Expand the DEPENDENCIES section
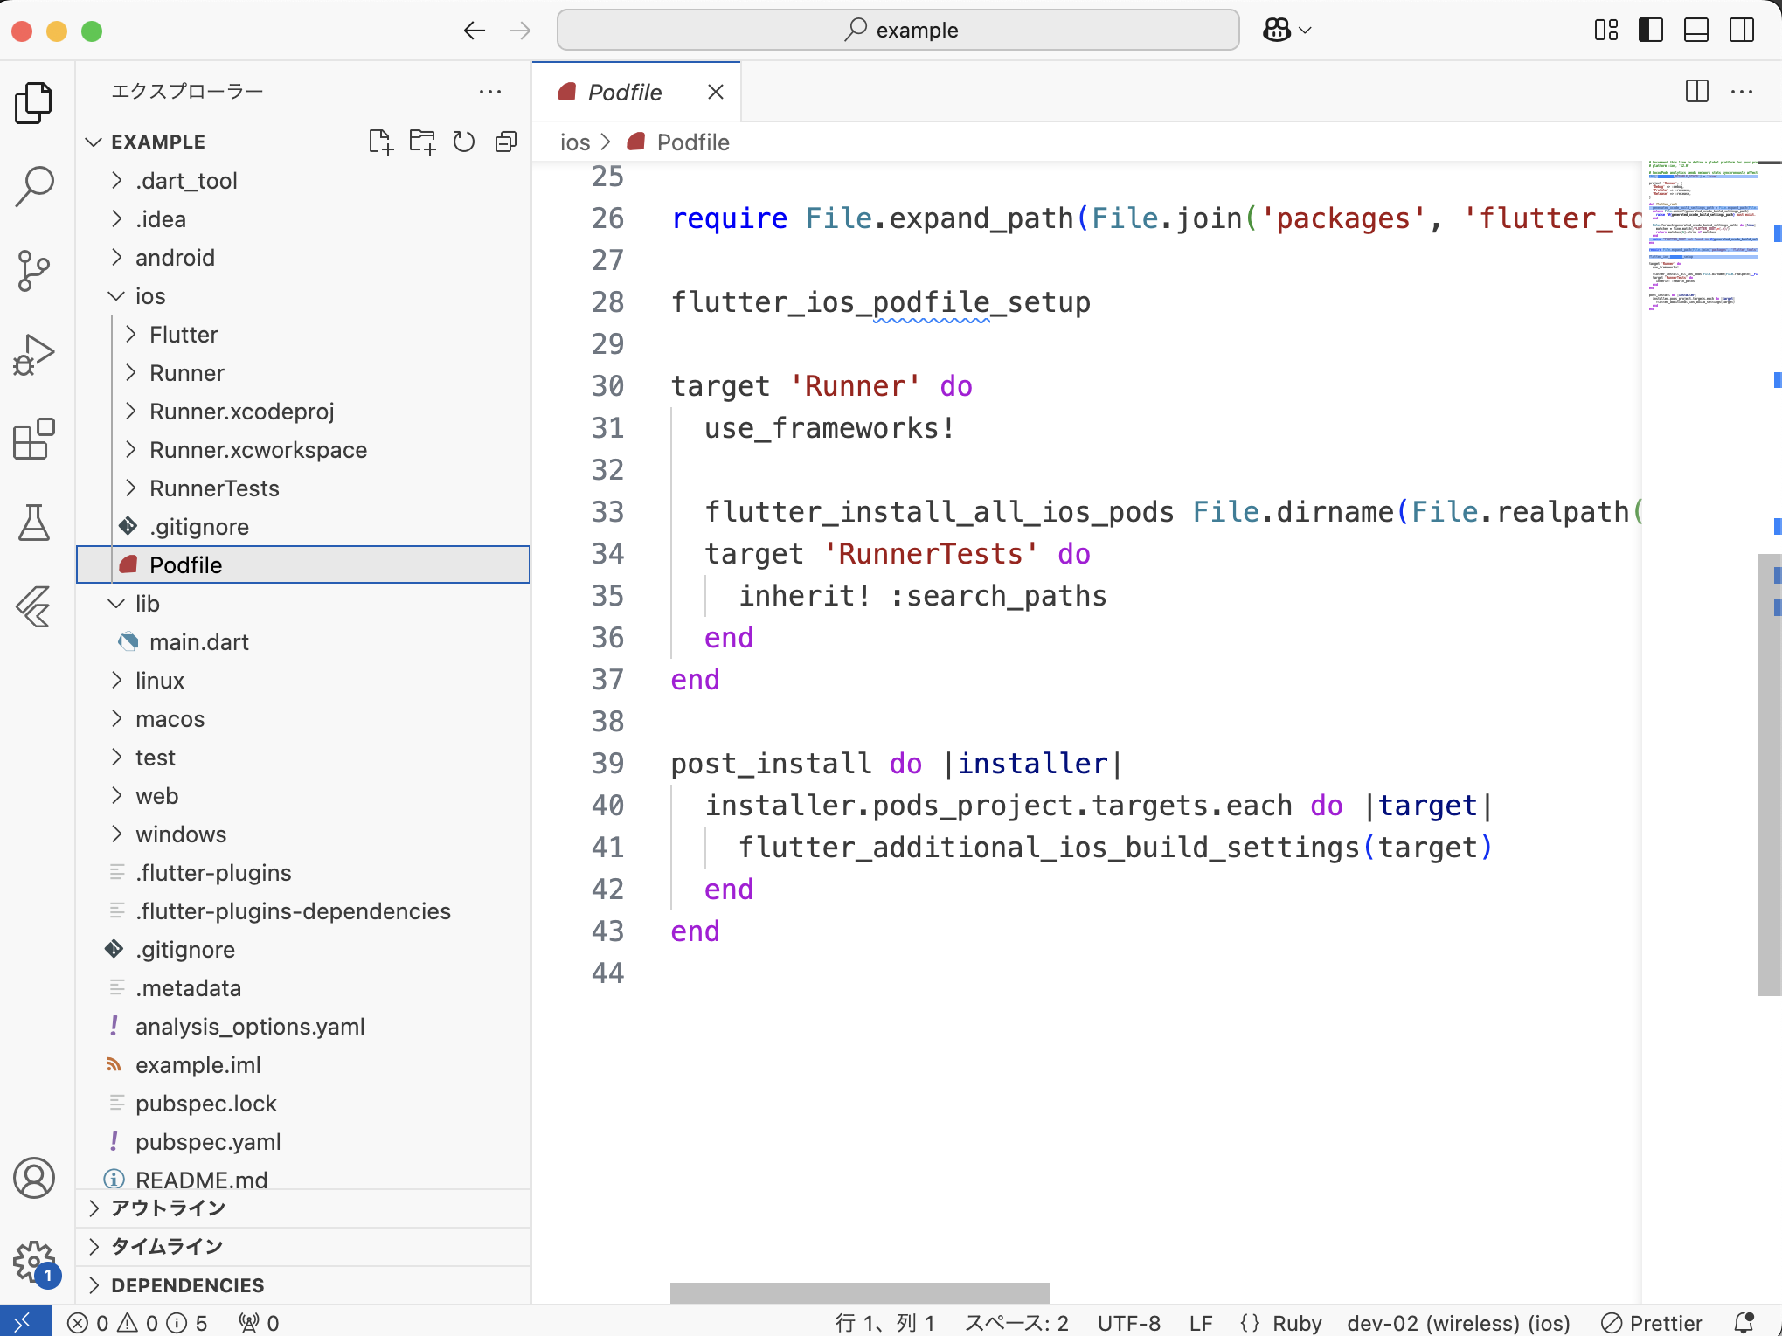 [187, 1285]
